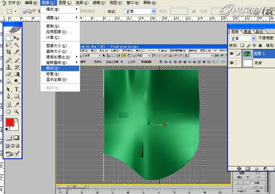The width and height of the screenshot is (275, 194).
Task: Open marquee tool preset picker arrow
Action: (x=16, y=11)
